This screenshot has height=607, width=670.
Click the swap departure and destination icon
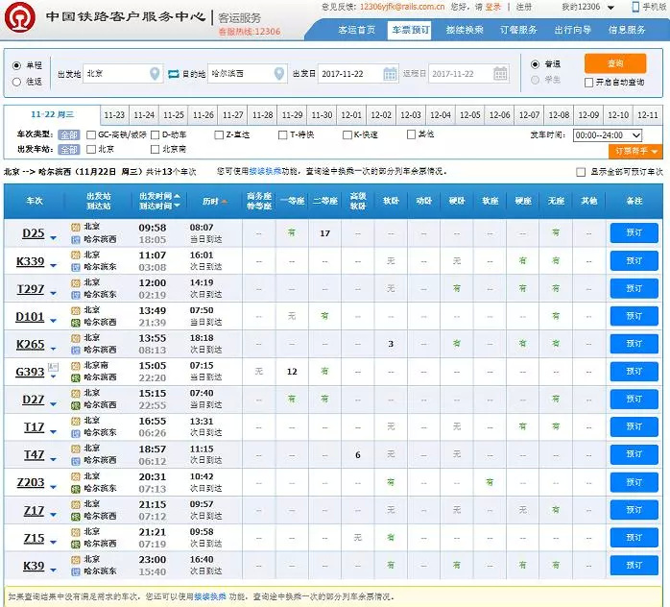(173, 73)
